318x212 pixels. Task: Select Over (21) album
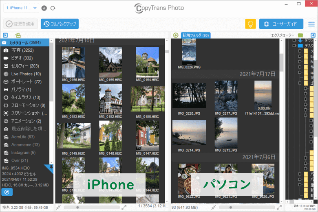(25, 160)
